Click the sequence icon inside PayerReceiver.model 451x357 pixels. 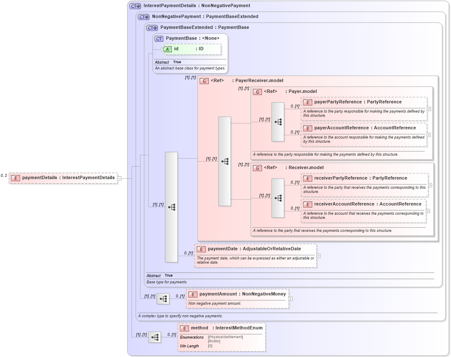(225, 161)
